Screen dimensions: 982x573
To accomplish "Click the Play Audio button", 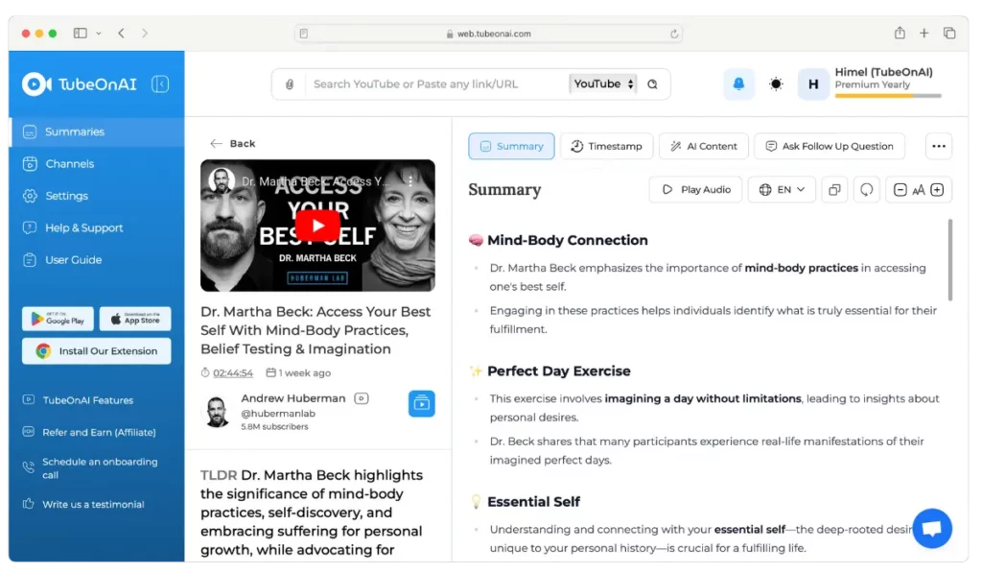I will [696, 189].
